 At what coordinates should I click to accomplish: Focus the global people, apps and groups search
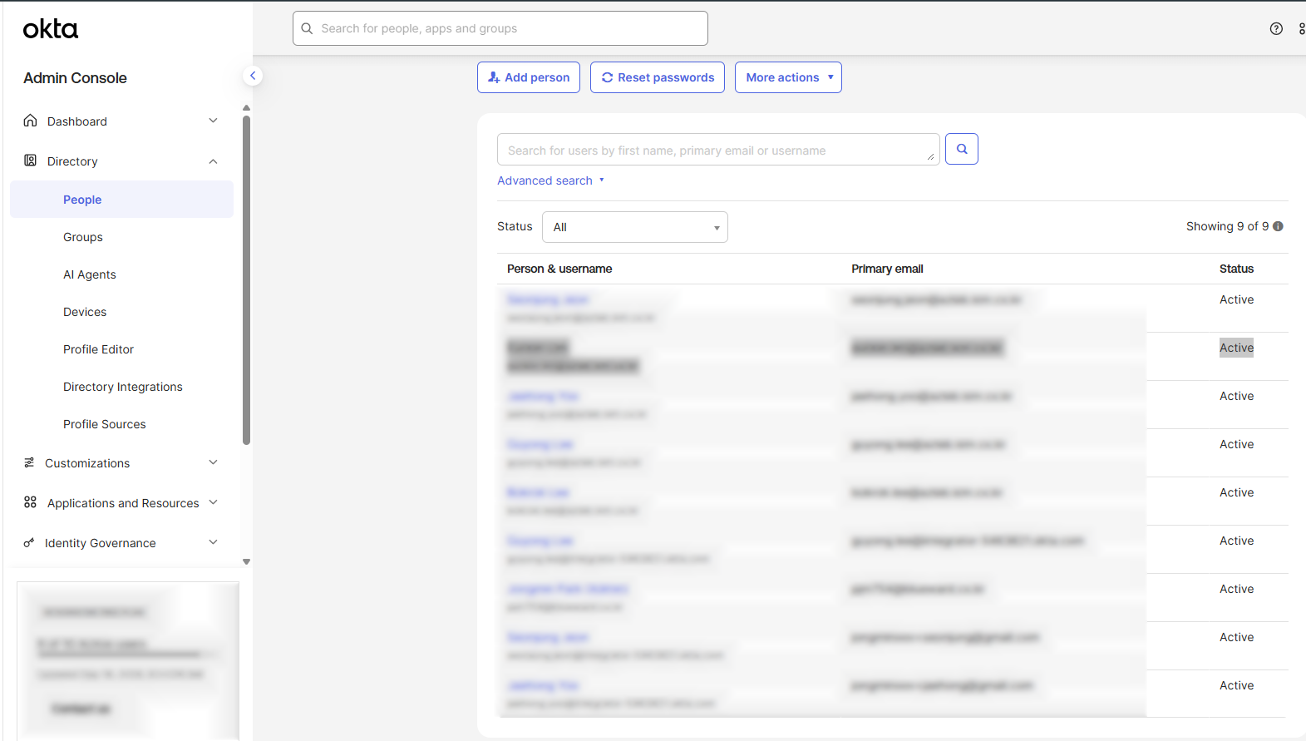(x=500, y=28)
